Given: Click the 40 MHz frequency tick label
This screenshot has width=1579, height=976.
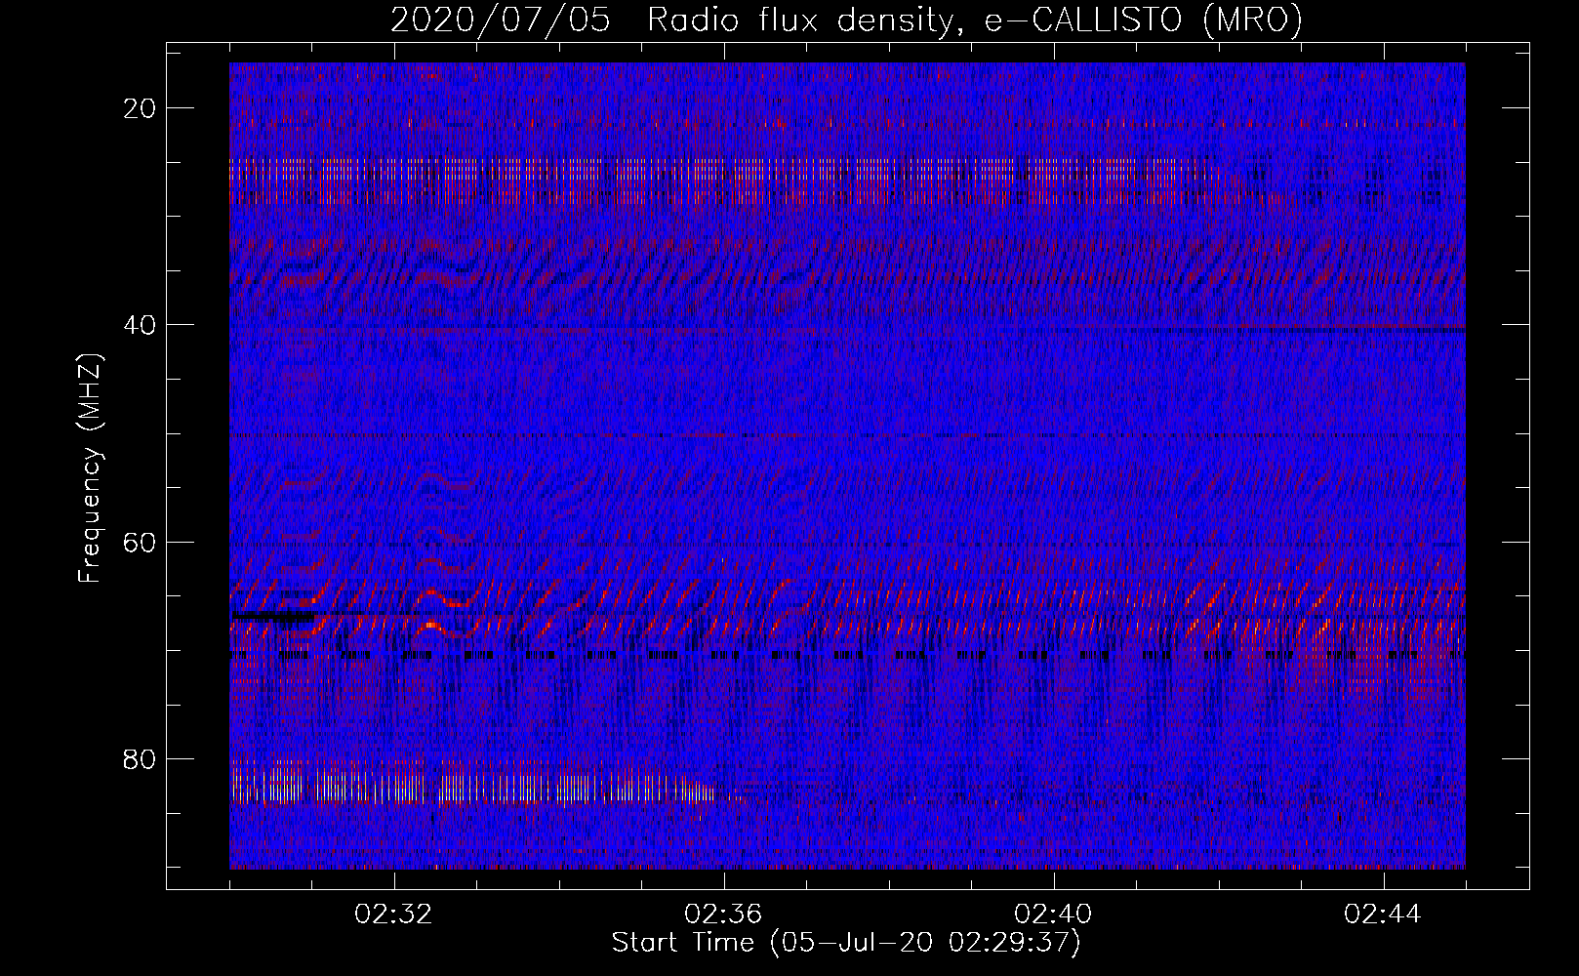Looking at the screenshot, I should [141, 325].
